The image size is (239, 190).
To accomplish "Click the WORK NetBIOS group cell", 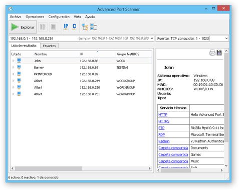I will pos(121,61).
